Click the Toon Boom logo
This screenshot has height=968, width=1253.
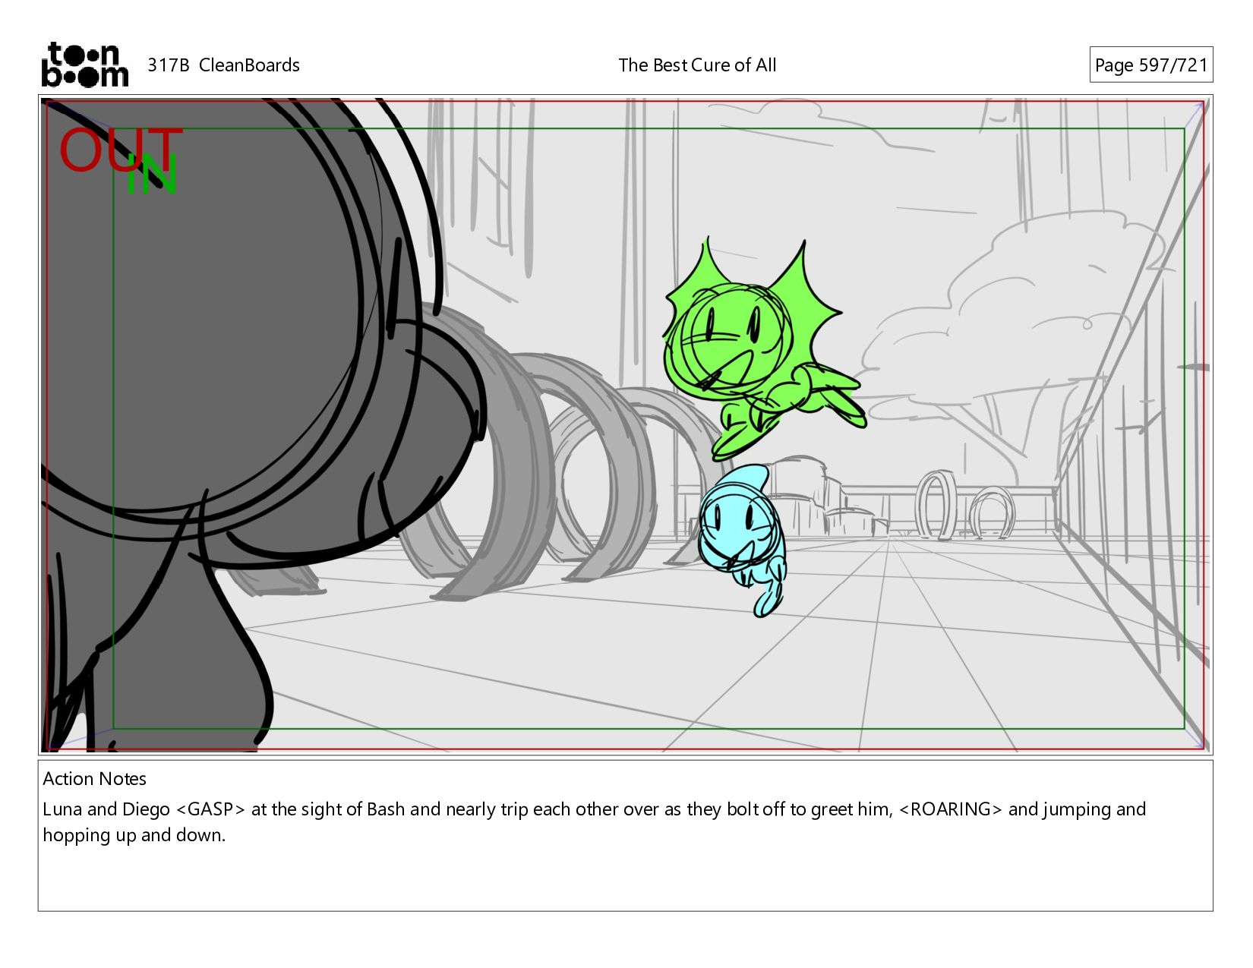pos(84,65)
